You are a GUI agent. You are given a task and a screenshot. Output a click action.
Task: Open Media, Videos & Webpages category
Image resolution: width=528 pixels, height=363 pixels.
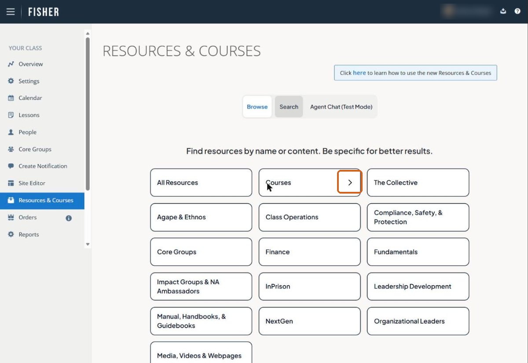(x=201, y=353)
